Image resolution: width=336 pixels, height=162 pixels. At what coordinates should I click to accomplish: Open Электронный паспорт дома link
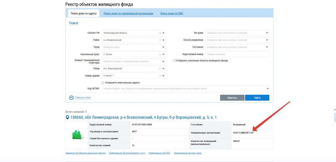[187, 153]
